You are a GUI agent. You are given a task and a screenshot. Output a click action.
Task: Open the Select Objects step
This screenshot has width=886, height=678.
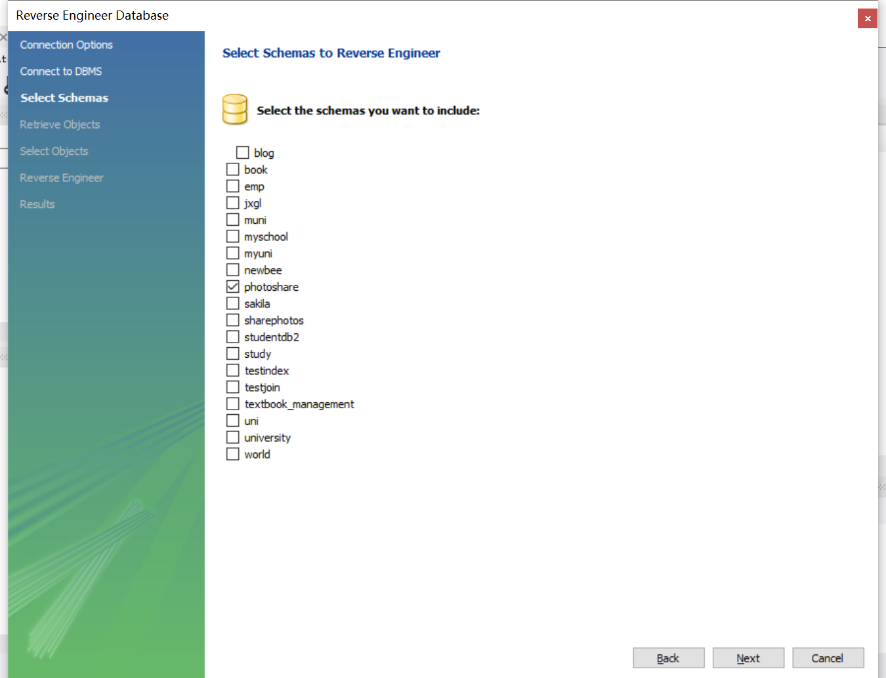pyautogui.click(x=54, y=151)
